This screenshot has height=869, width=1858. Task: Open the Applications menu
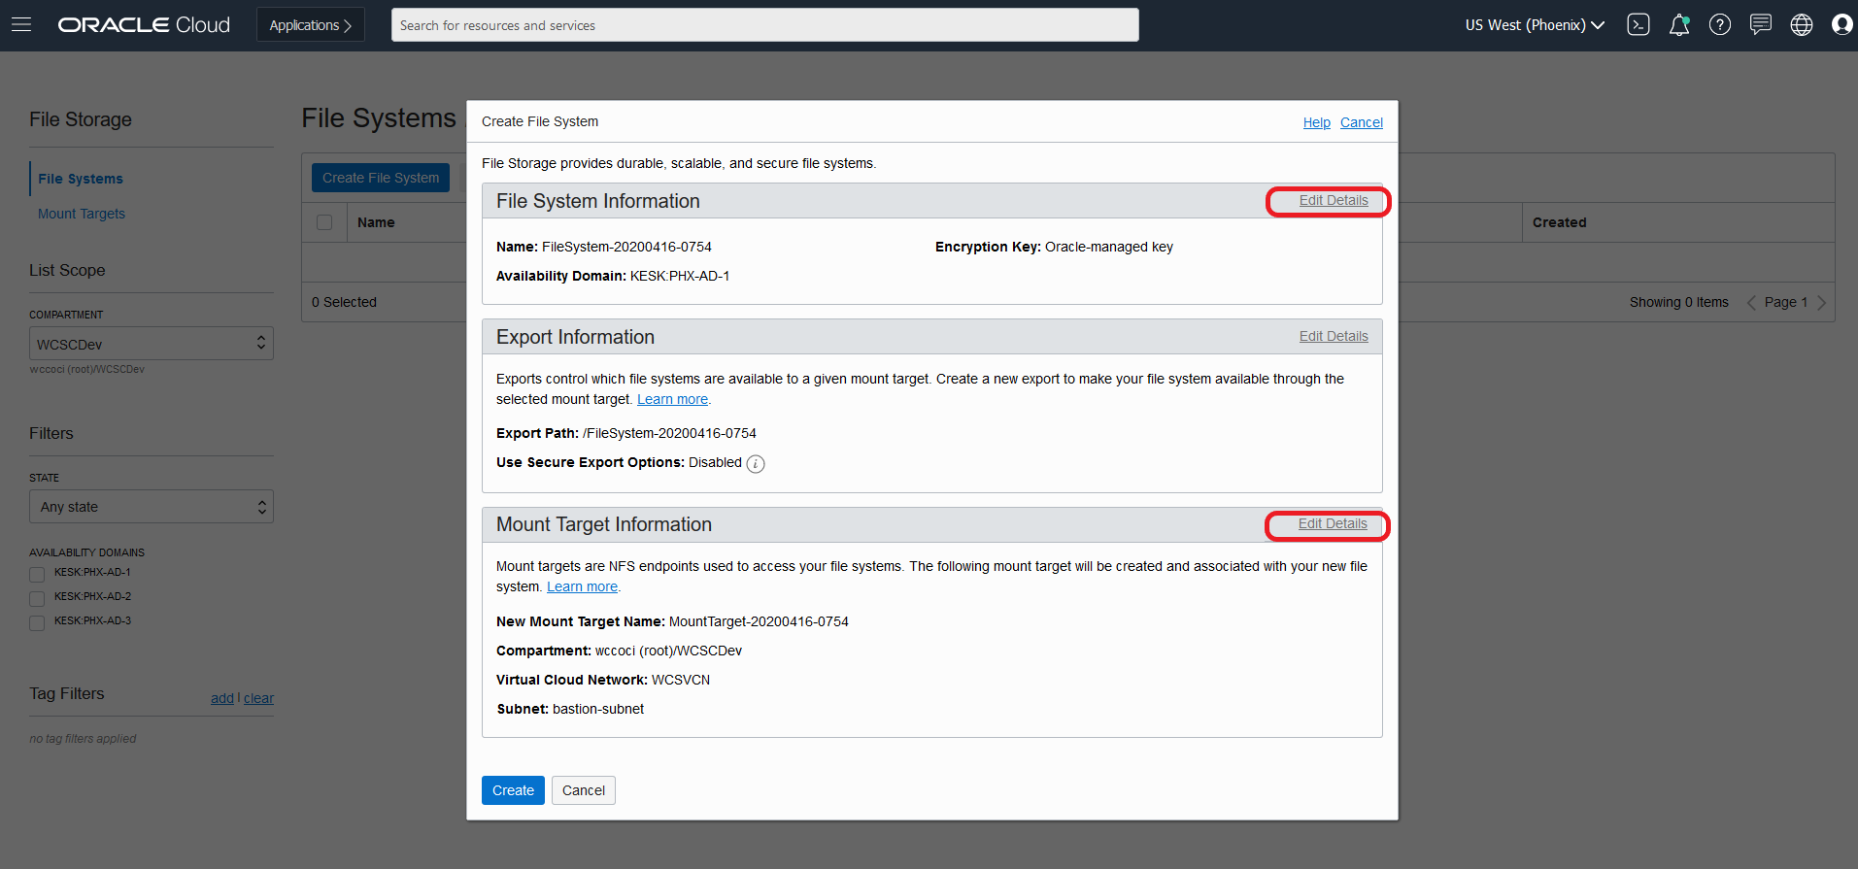pos(310,25)
